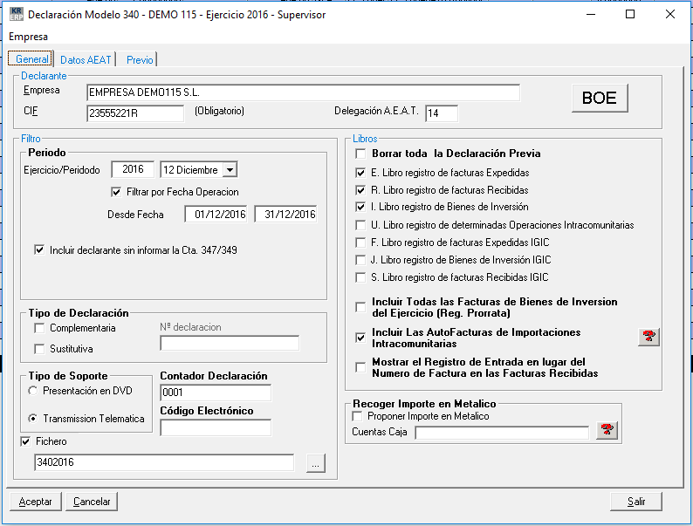Click the CIF input field
This screenshot has width=693, height=526.
[x=135, y=113]
